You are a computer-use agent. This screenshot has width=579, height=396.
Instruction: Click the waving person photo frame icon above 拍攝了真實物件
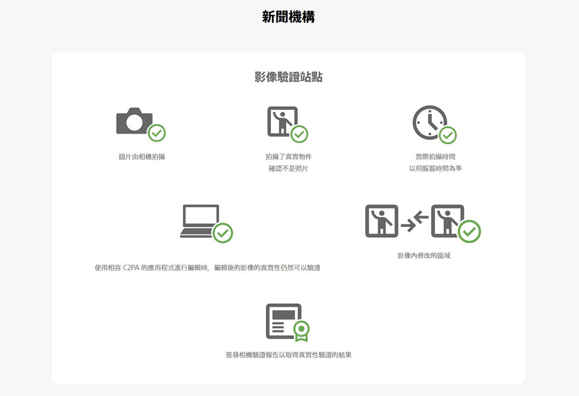point(288,124)
